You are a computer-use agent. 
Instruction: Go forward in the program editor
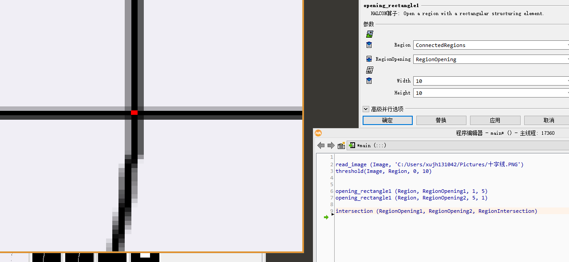click(331, 145)
